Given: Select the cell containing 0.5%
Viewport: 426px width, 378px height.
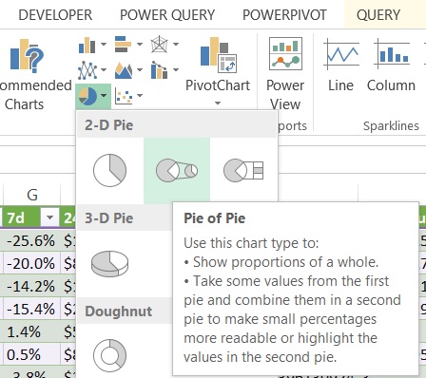Looking at the screenshot, I should (x=31, y=354).
